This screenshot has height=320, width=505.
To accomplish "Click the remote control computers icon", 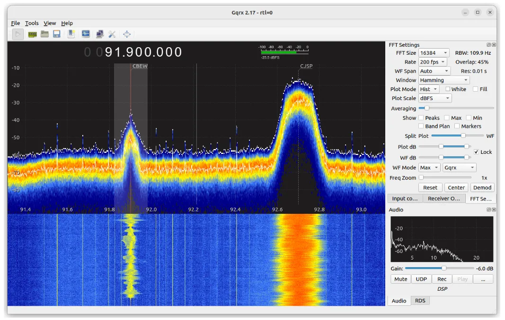I will tap(100, 34).
